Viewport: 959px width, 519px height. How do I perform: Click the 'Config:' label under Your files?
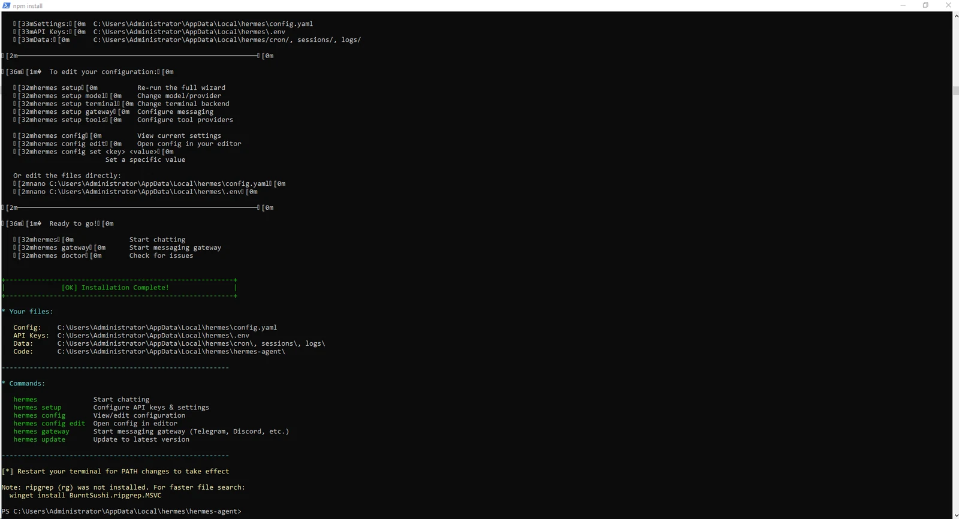(x=28, y=328)
